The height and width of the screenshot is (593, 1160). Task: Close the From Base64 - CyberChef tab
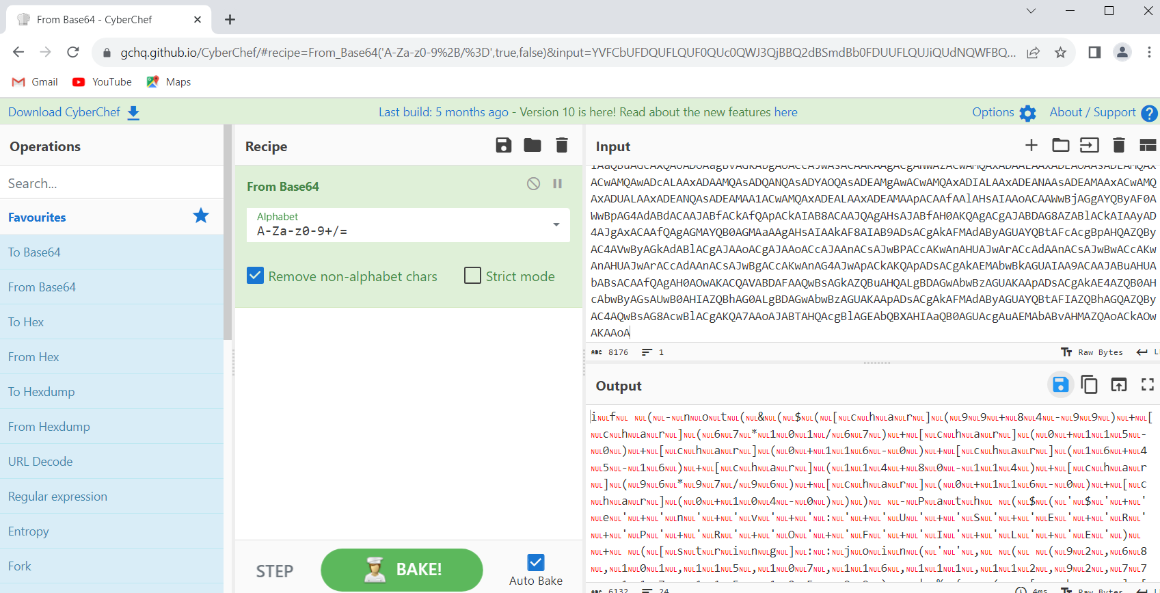coord(198,19)
